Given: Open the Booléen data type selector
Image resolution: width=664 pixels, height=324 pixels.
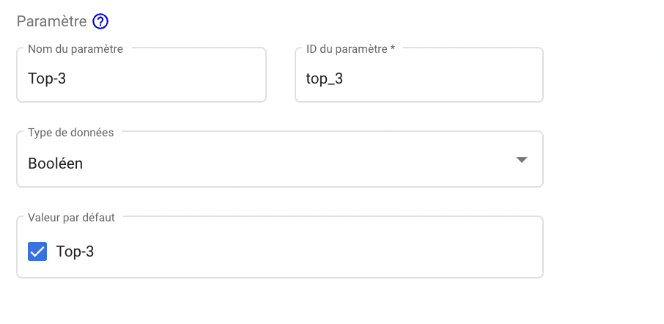Looking at the screenshot, I should click(x=279, y=159).
